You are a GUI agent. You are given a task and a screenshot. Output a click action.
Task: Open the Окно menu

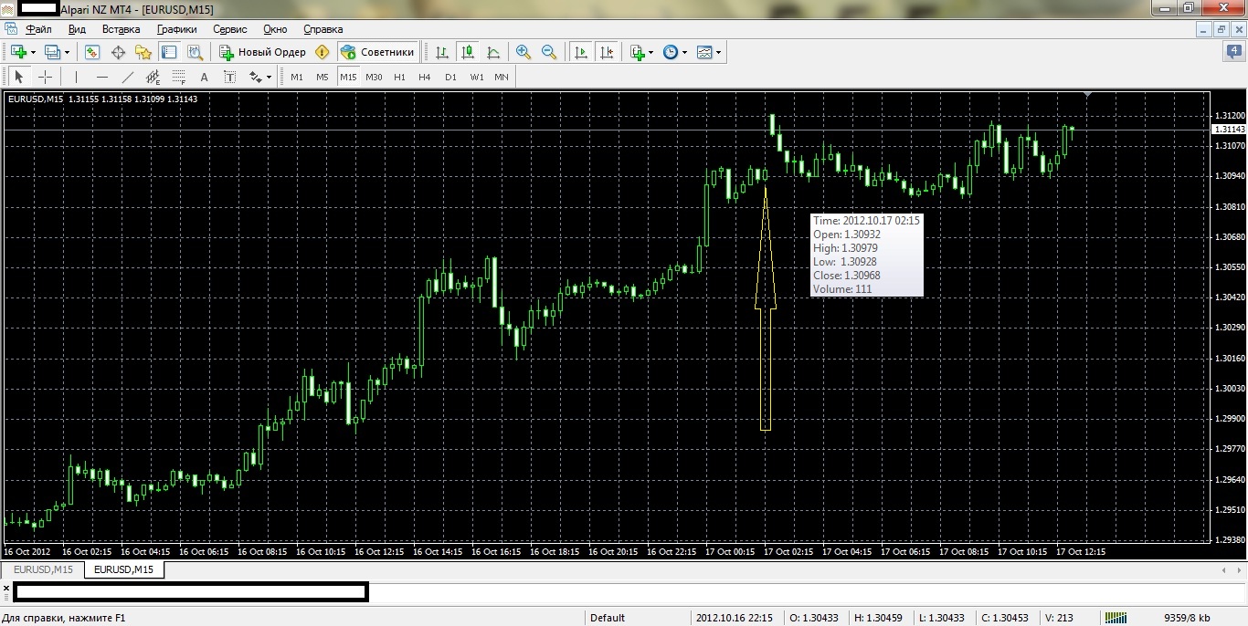click(275, 29)
